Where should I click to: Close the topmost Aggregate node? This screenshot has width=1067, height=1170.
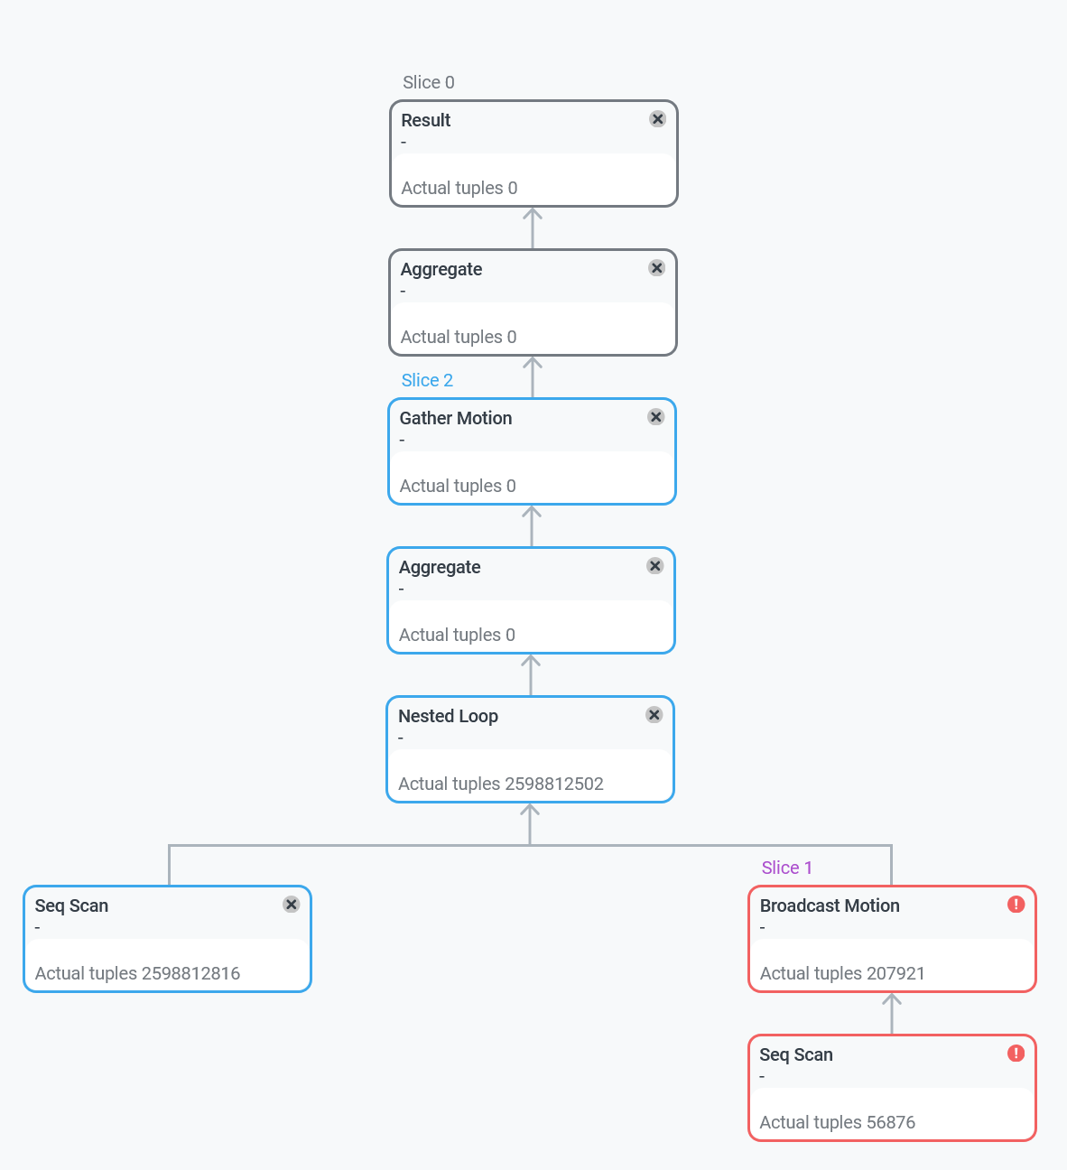pos(656,267)
